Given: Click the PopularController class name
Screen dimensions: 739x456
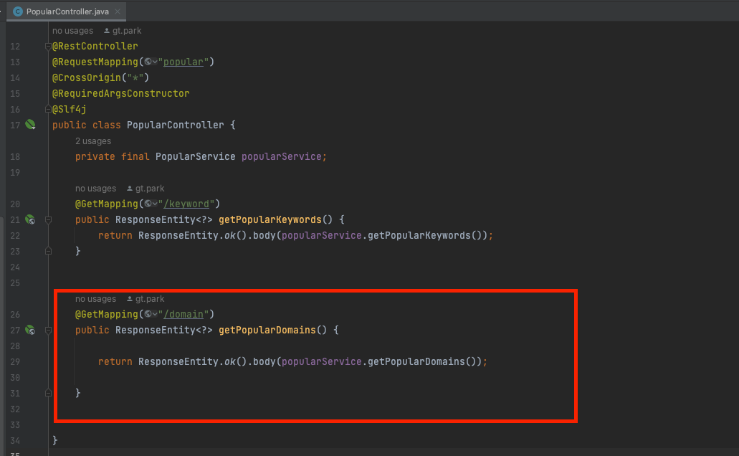Looking at the screenshot, I should tap(176, 125).
